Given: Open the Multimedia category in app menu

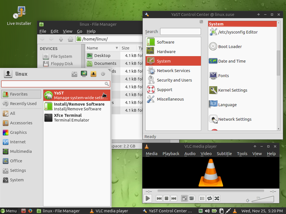Looking at the screenshot, I should coord(21,151).
